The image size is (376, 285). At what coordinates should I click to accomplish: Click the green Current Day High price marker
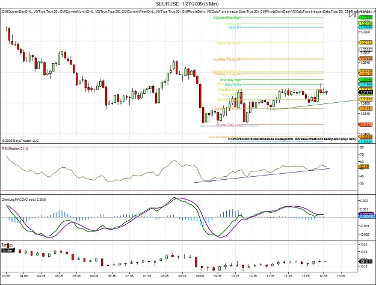[x=365, y=17]
